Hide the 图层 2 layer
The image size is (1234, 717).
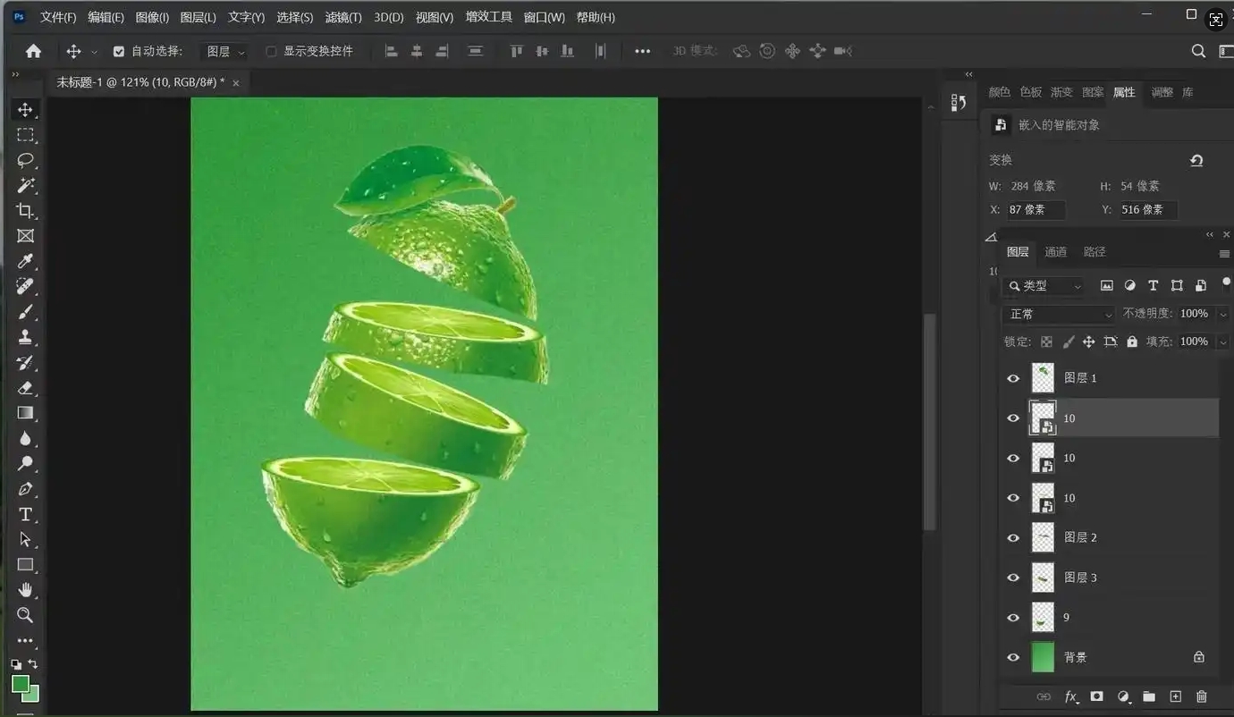[1013, 538]
